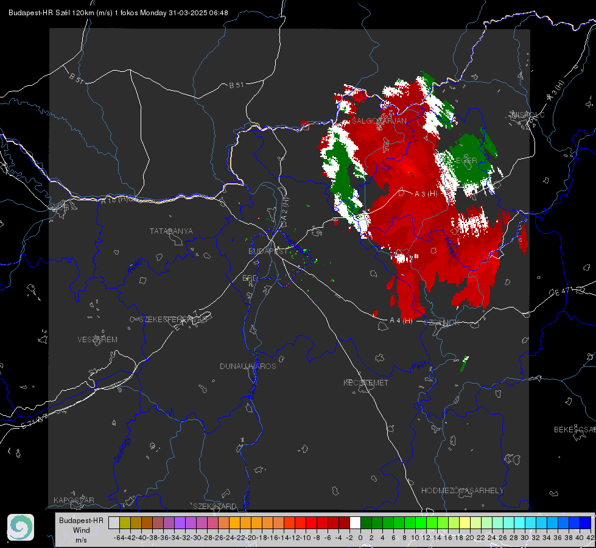Click the green radar echo over Eger
The width and height of the screenshot is (596, 548).
(x=470, y=160)
